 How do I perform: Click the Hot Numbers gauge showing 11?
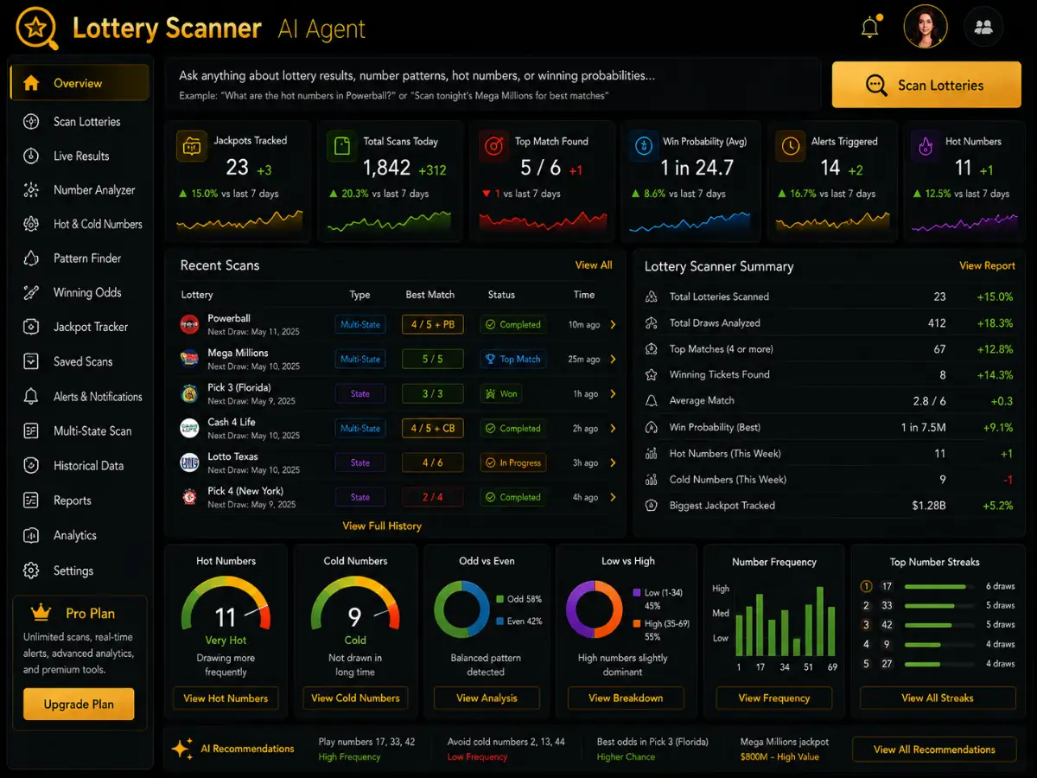pos(226,604)
